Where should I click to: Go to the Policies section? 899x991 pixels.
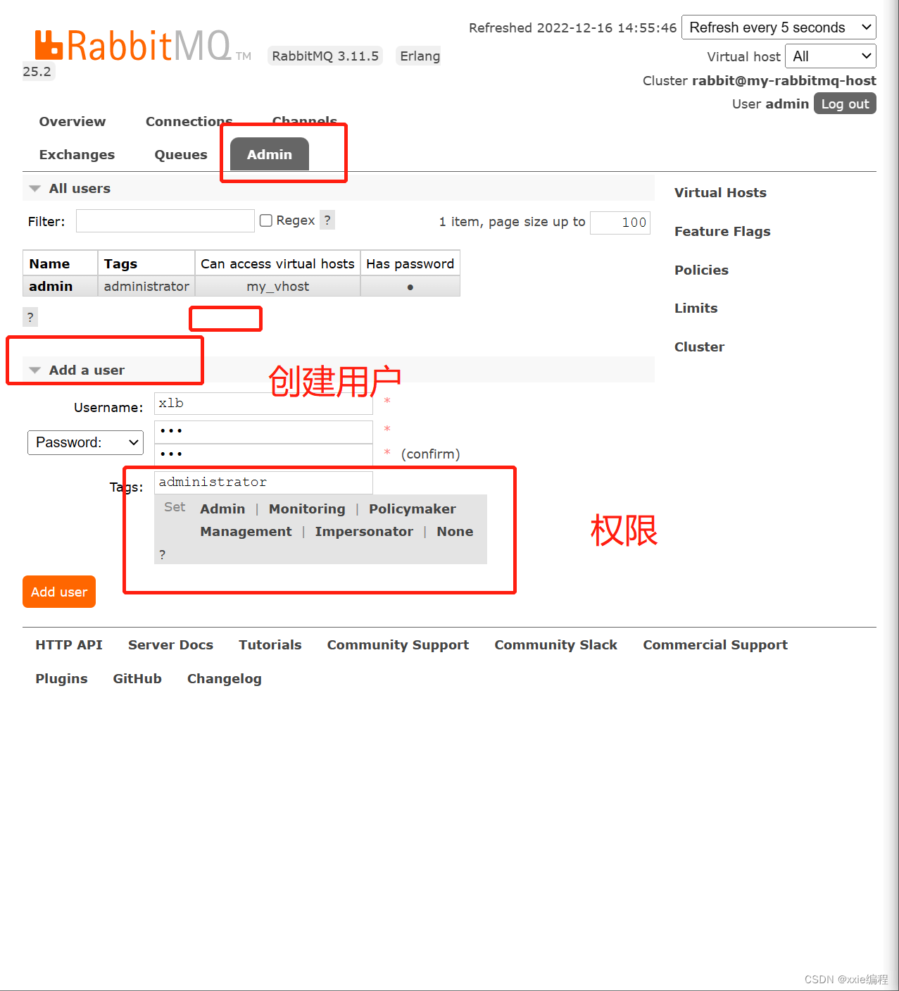(701, 270)
